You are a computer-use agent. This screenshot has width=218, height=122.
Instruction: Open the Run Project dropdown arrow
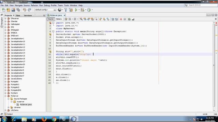pos(79,10)
